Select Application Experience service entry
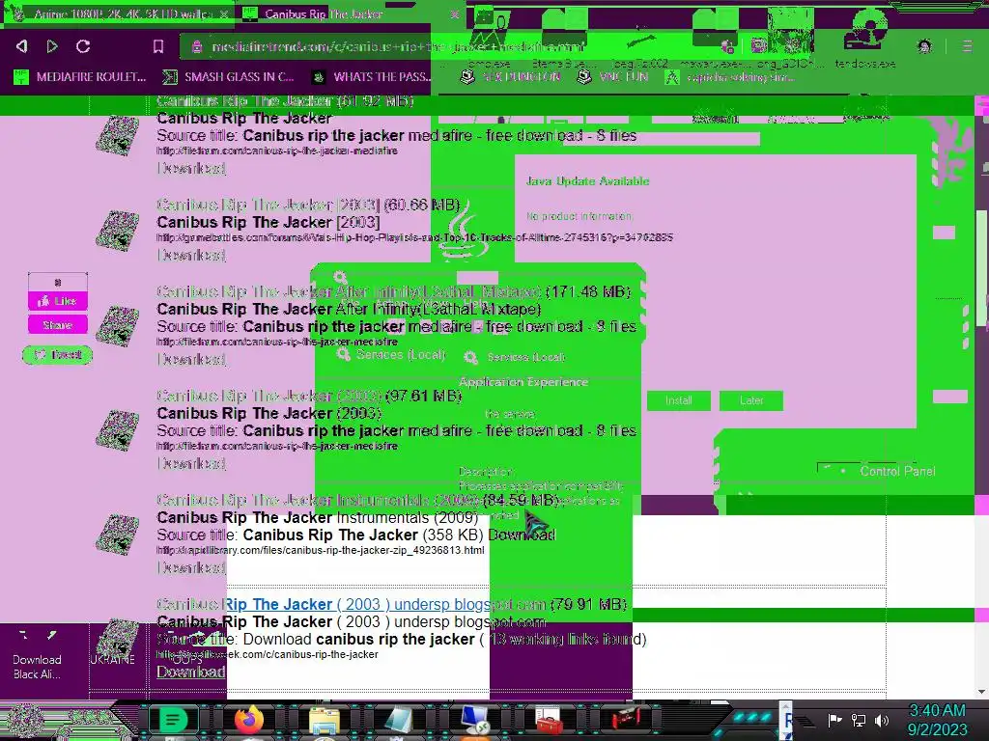 click(x=523, y=382)
